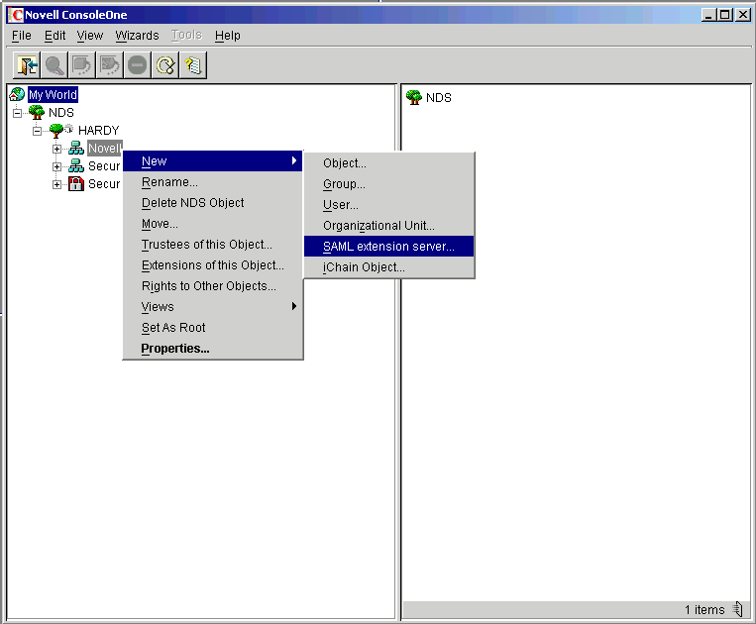Screen dimensions: 756x624
Task: Click the Find magnifier toolbar icon
Action: [54, 65]
